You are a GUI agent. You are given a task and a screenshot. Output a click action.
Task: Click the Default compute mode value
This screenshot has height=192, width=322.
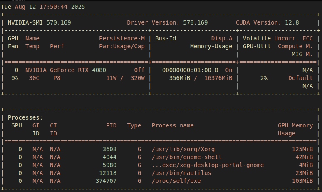pyautogui.click(x=300, y=78)
